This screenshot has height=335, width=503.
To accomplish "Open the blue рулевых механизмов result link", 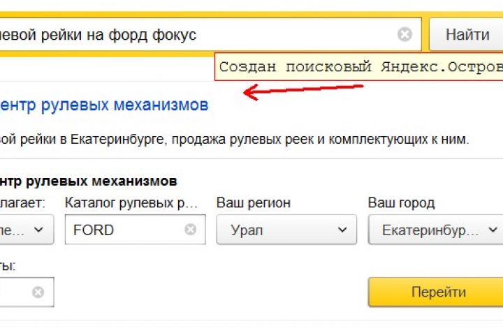I will point(105,105).
